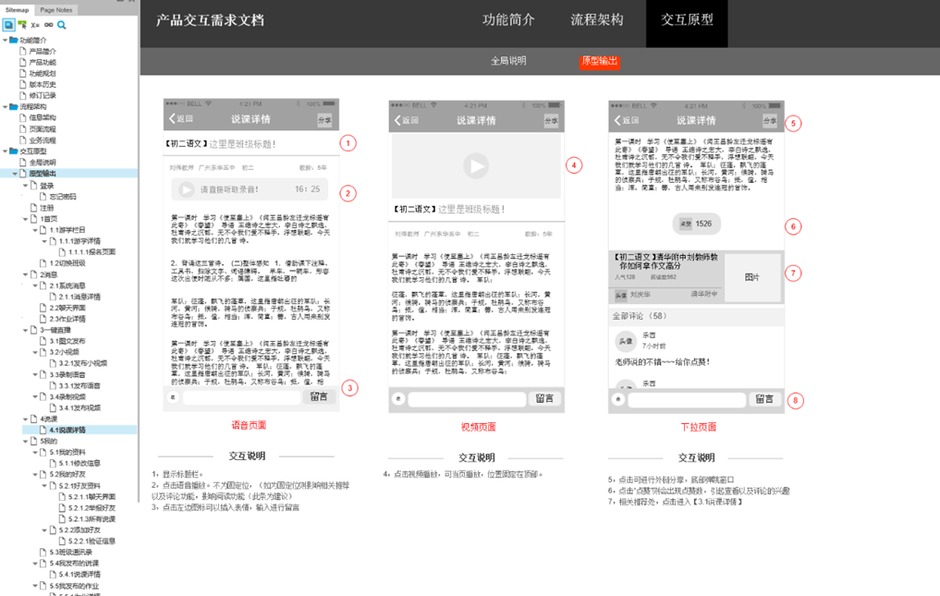Click the emoji icon on 下拉页面 comment bar
Screen dimensions: 940x596
618,399
